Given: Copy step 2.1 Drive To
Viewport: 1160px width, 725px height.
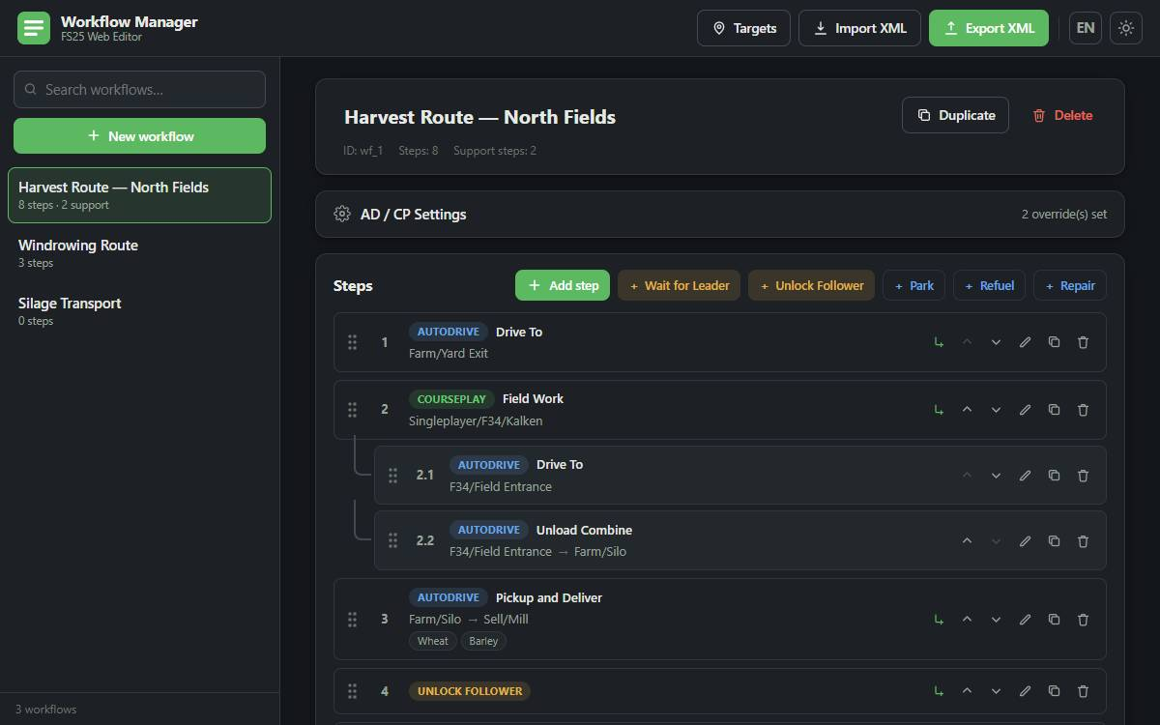Looking at the screenshot, I should pos(1054,476).
